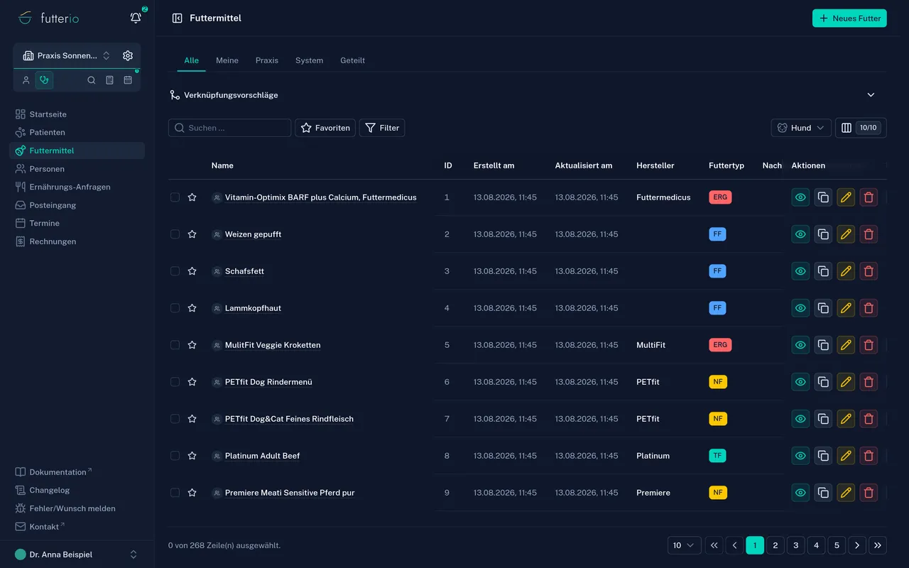Open practice settings gear icon
The width and height of the screenshot is (909, 568).
pyautogui.click(x=128, y=55)
